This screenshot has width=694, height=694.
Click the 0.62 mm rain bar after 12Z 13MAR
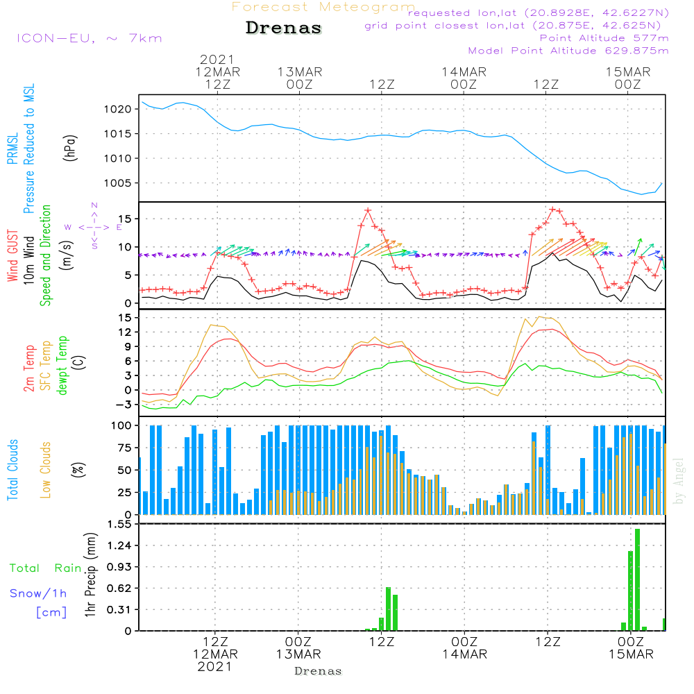coord(388,609)
